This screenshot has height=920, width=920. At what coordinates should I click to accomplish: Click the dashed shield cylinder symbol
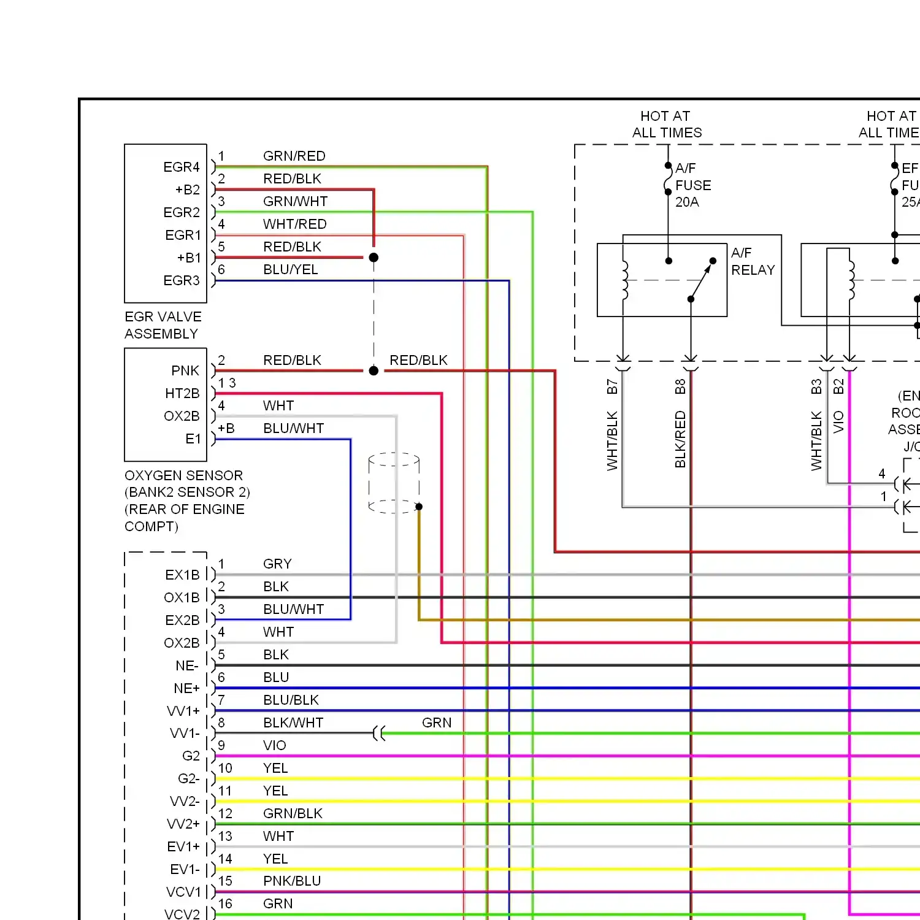coord(394,483)
